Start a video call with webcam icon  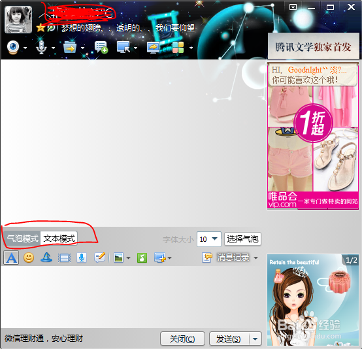13,47
